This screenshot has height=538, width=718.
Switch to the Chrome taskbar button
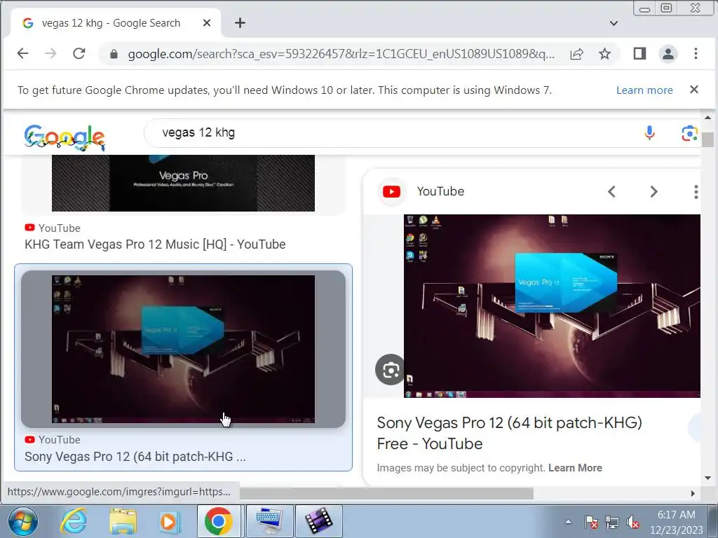click(219, 521)
